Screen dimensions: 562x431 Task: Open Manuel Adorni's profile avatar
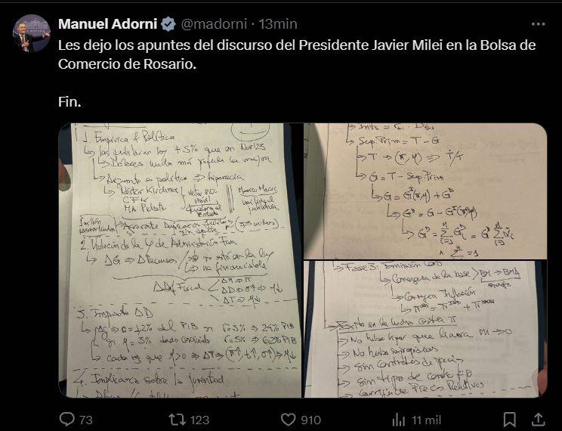[31, 33]
